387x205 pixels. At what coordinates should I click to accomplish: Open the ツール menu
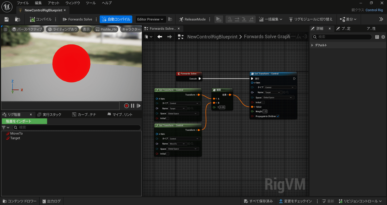click(91, 3)
